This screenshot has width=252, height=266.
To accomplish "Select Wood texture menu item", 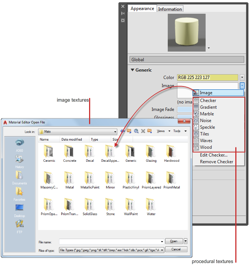I will pos(219,147).
